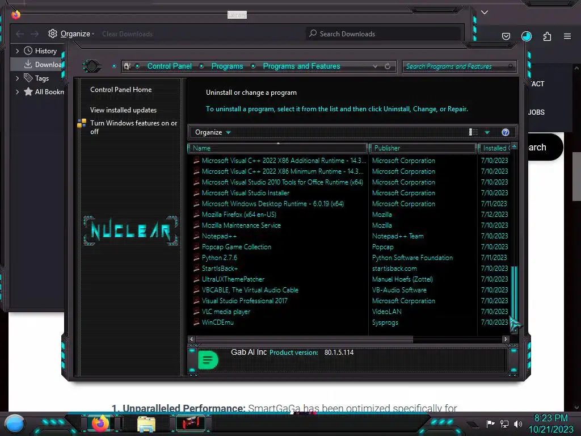
Task: Sort list by Name column header
Action: [x=277, y=148]
